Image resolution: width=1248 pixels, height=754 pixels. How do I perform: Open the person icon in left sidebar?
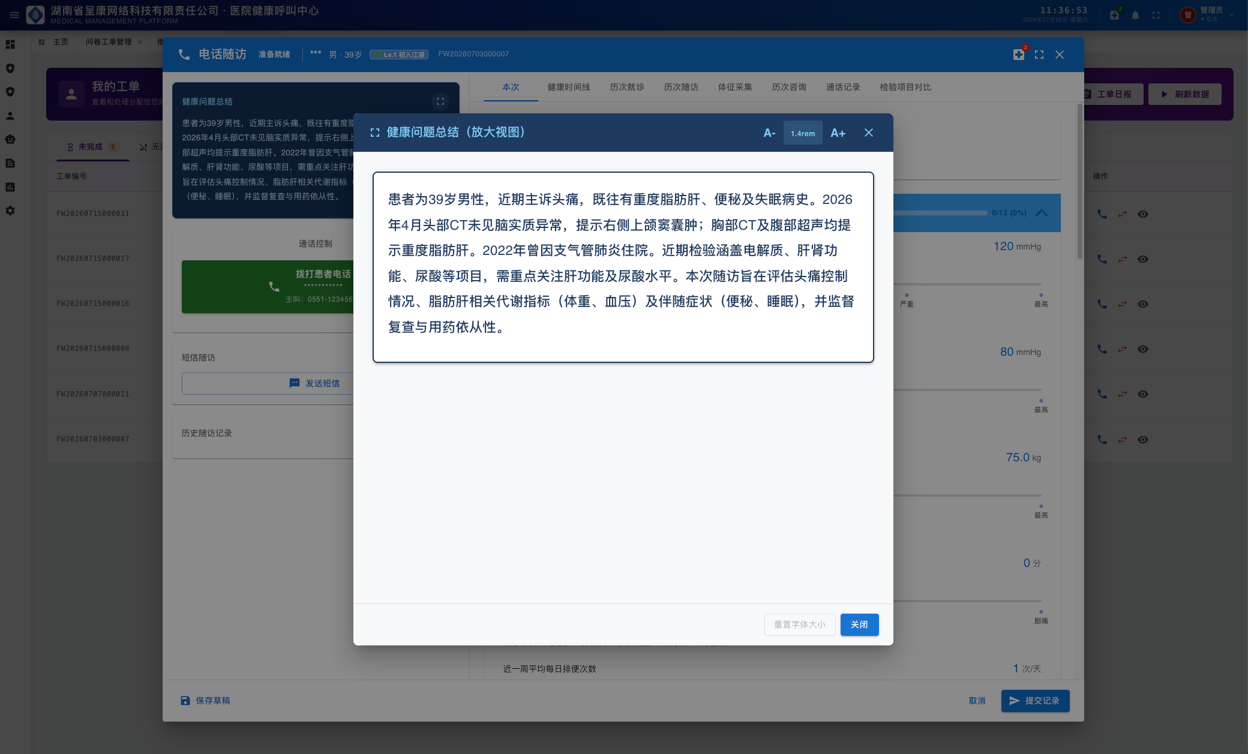[10, 116]
